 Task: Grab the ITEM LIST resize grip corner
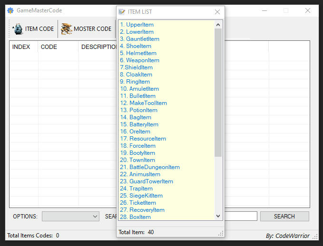pos(221,233)
